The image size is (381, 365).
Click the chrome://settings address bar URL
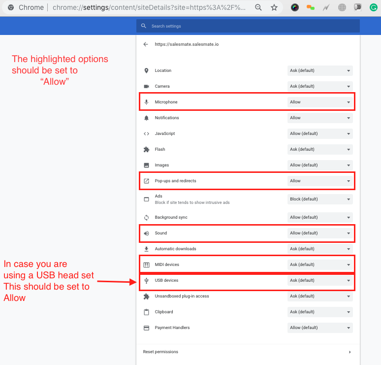click(x=149, y=7)
